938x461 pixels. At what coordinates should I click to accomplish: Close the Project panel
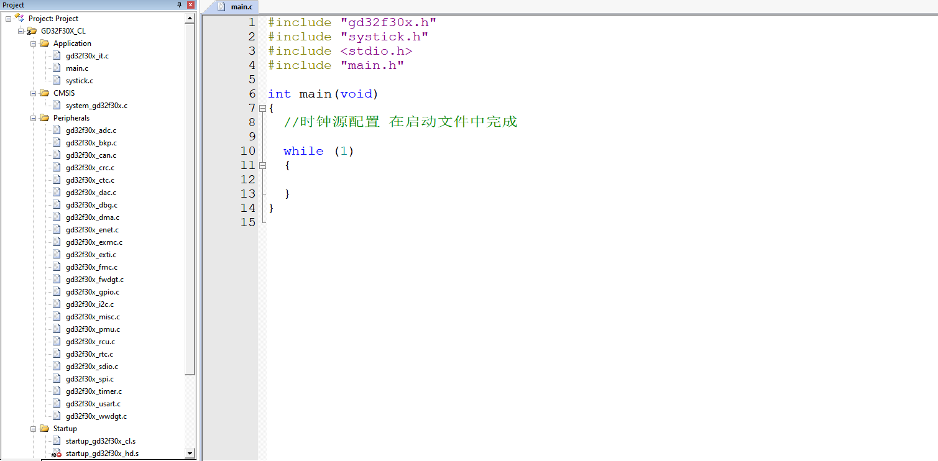pos(190,5)
